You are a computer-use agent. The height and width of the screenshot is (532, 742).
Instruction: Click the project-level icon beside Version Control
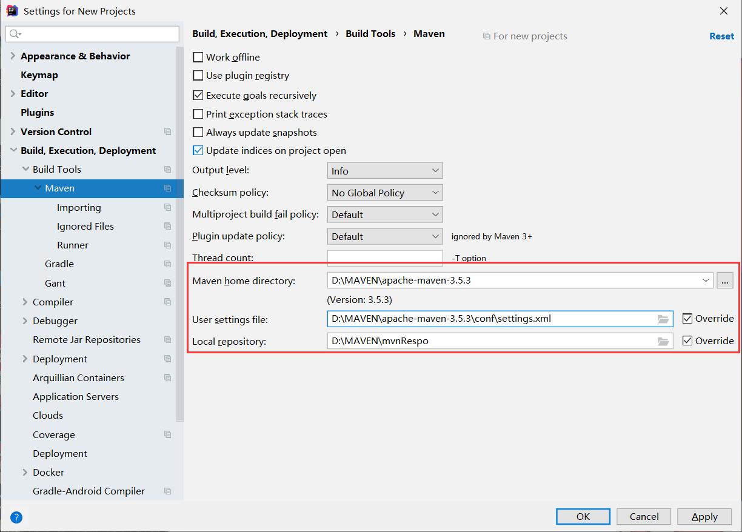pos(168,131)
